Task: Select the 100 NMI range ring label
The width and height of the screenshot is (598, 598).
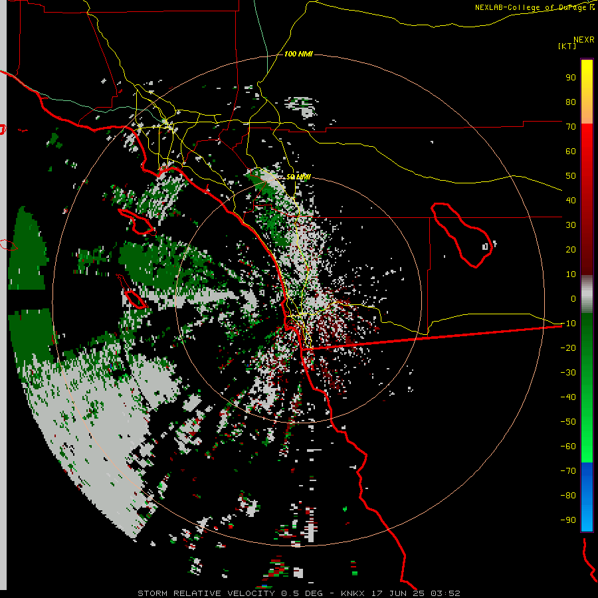Action: [298, 54]
